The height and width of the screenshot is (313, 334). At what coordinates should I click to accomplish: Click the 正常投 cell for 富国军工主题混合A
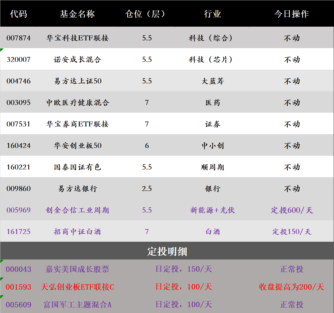(x=292, y=305)
